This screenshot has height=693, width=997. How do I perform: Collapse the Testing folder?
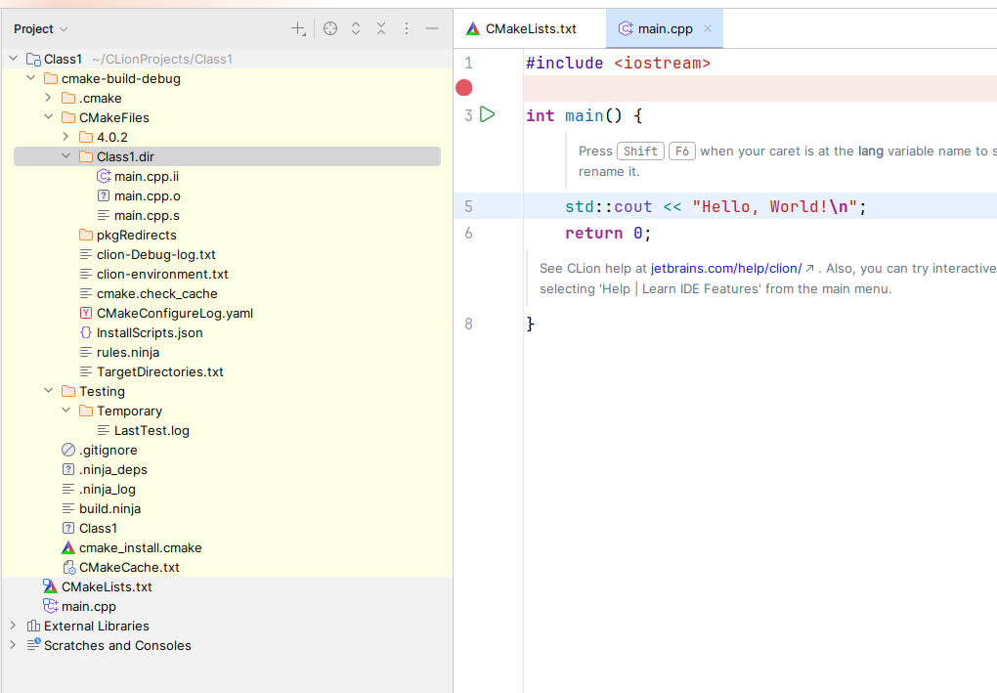tap(49, 391)
